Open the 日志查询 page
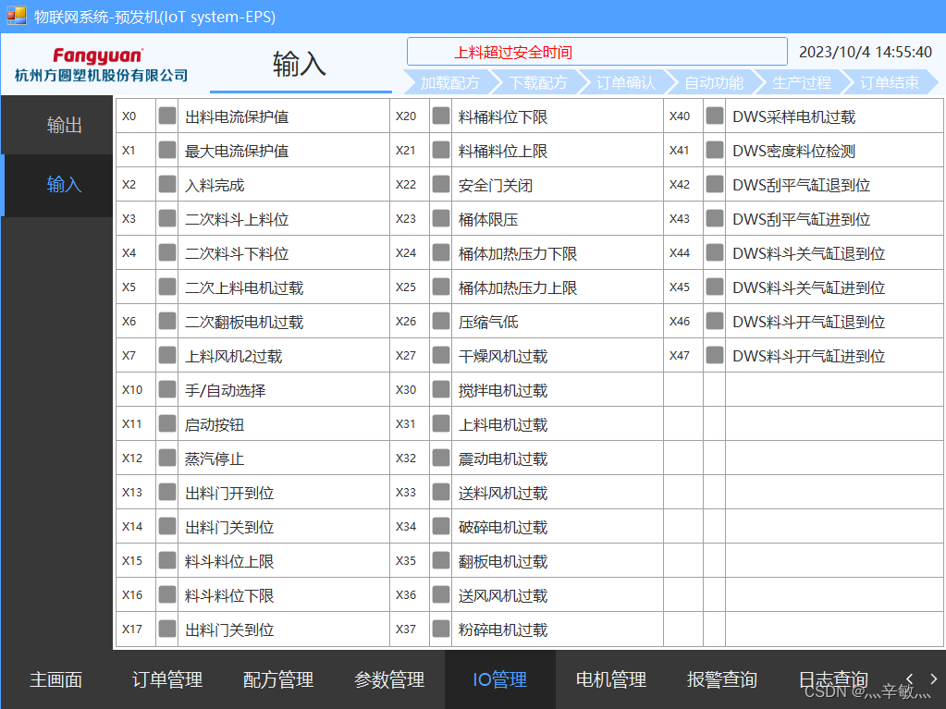The height and width of the screenshot is (709, 946). coord(833,679)
